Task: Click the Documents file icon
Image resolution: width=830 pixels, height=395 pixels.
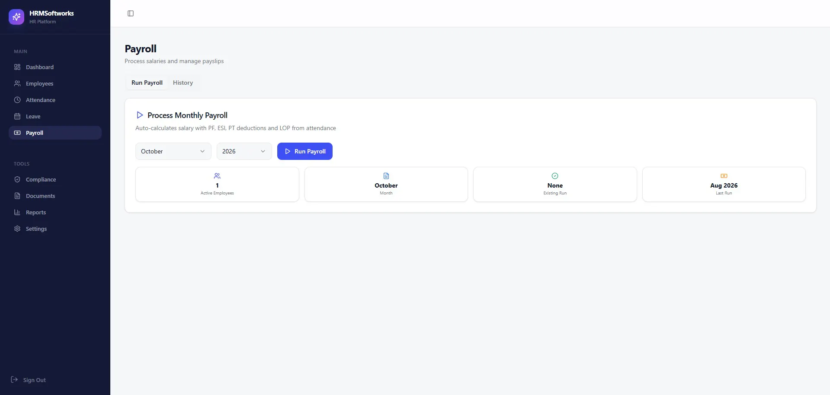Action: click(17, 196)
